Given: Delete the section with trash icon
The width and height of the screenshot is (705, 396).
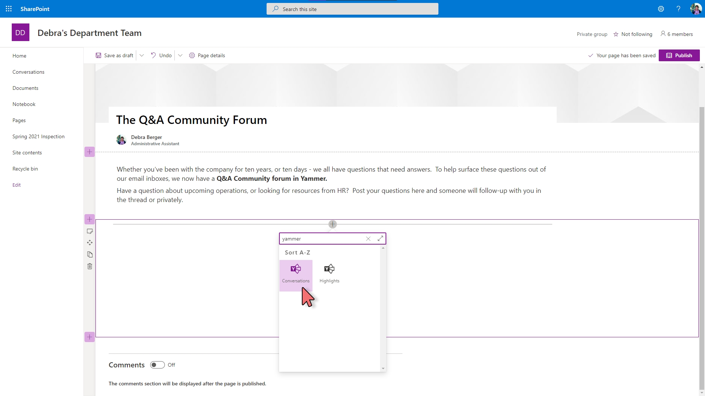Looking at the screenshot, I should pyautogui.click(x=90, y=266).
